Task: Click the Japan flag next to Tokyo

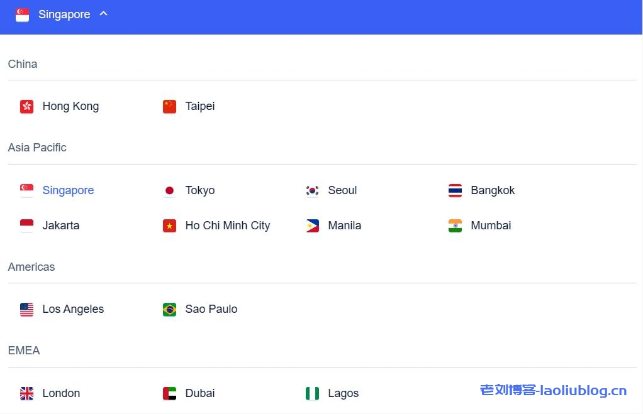Action: click(169, 190)
